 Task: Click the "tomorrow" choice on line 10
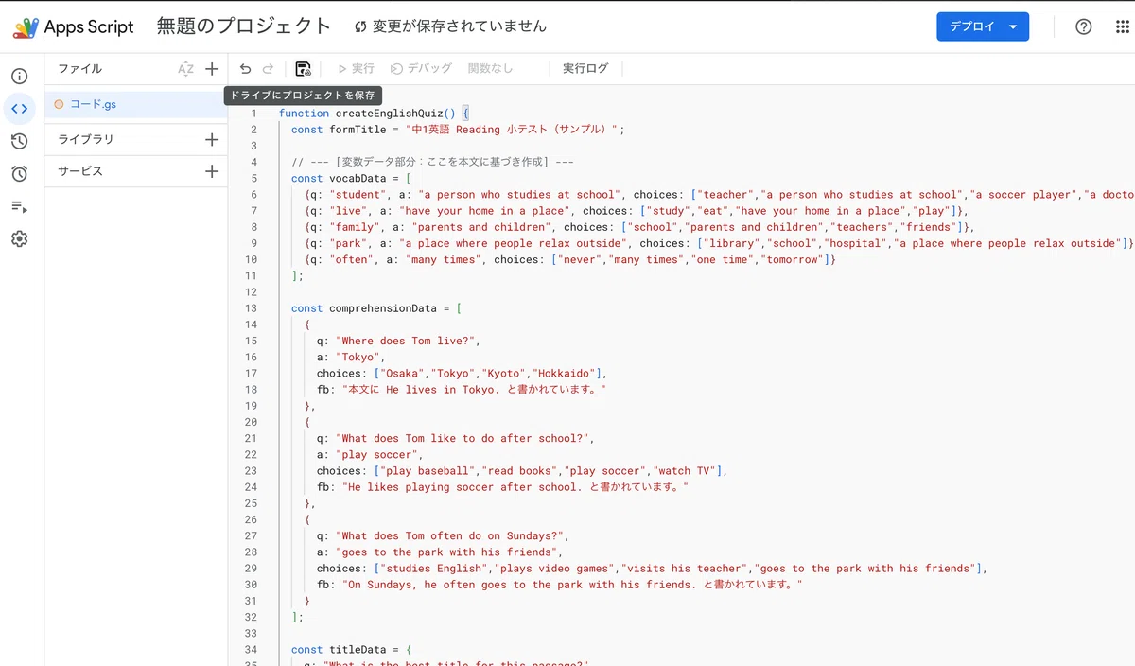(x=792, y=260)
